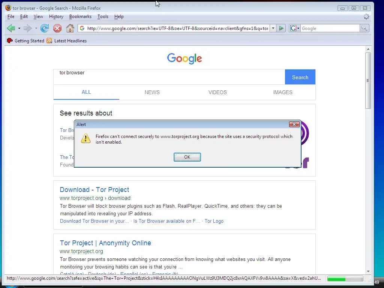Stop loading with the red X icon
This screenshot has height=288, width=384.
pyautogui.click(x=57, y=28)
